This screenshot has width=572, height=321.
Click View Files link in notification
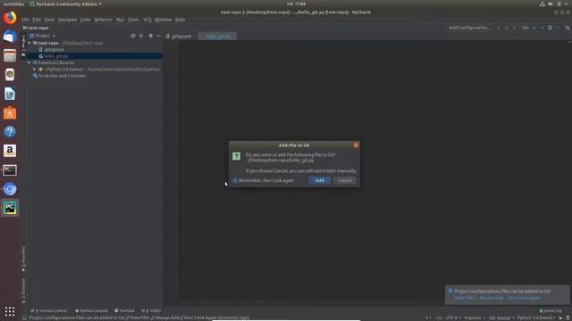[x=465, y=298]
